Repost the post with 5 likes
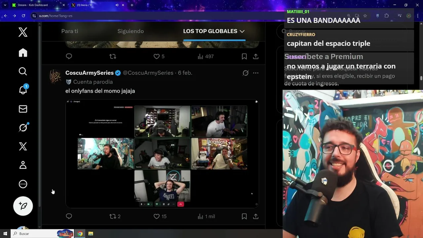The height and width of the screenshot is (238, 423). pos(113,57)
